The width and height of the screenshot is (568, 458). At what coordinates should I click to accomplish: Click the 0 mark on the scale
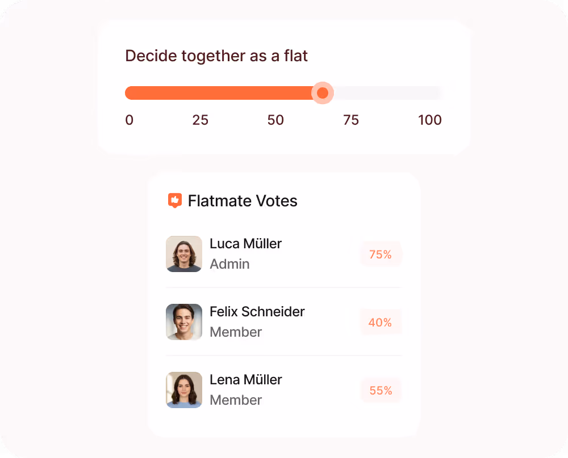pyautogui.click(x=129, y=120)
